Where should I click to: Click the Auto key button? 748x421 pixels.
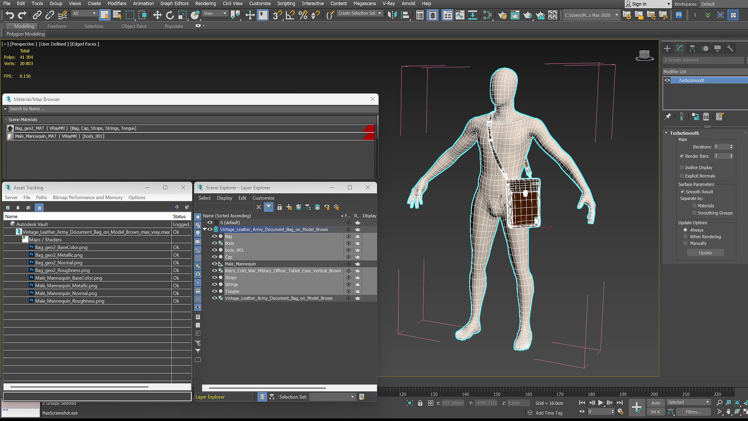tap(656, 403)
